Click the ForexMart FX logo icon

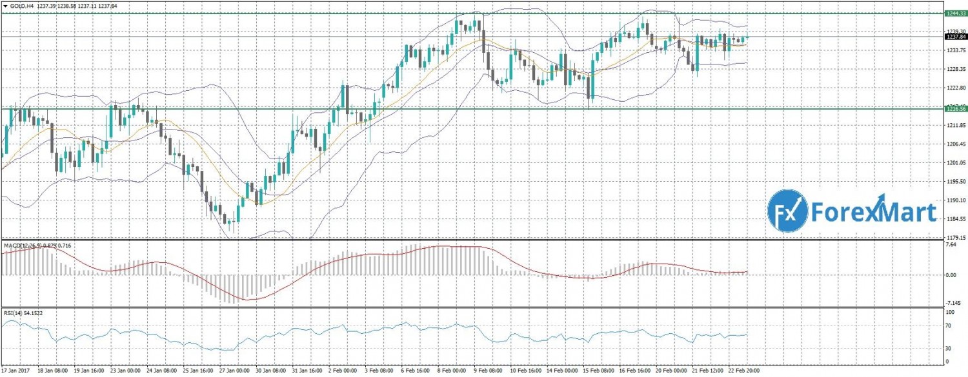(x=788, y=211)
